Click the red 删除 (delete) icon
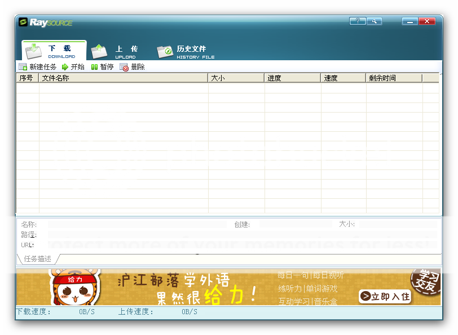This screenshot has height=335, width=458. click(124, 67)
